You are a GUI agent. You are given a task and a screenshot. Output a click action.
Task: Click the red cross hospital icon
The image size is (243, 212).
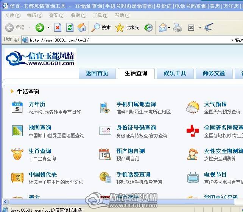(193, 131)
